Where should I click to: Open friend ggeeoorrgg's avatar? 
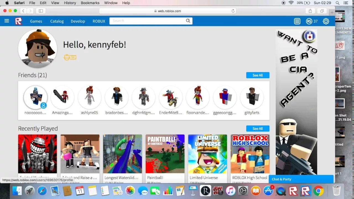pyautogui.click(x=225, y=97)
